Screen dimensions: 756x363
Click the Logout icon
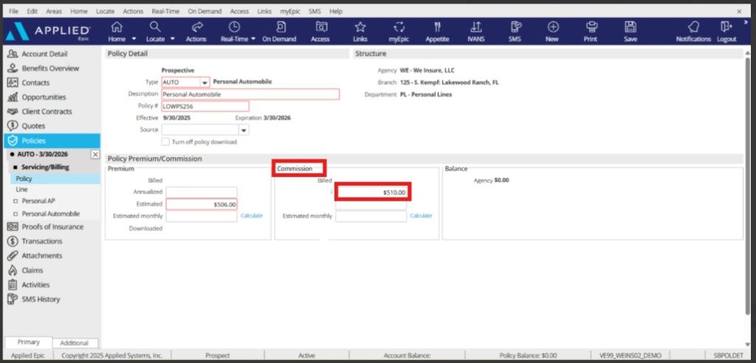tap(726, 30)
